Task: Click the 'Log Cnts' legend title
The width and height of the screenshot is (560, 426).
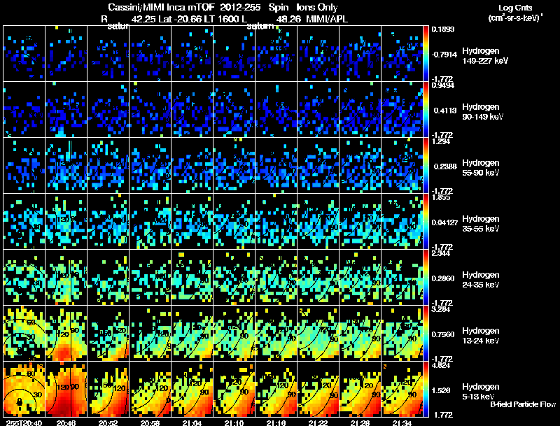Action: (x=515, y=8)
